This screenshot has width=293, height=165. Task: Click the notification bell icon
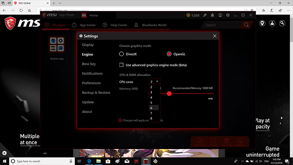click(212, 15)
